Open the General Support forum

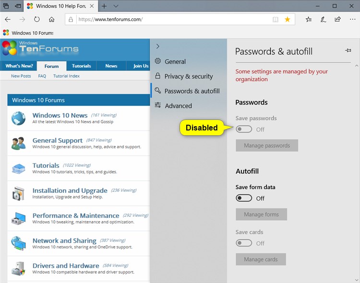pos(58,140)
